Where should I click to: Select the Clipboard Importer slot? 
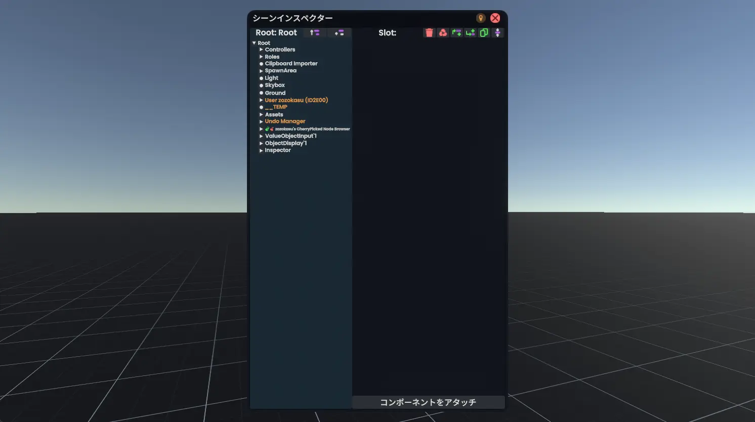click(x=291, y=64)
